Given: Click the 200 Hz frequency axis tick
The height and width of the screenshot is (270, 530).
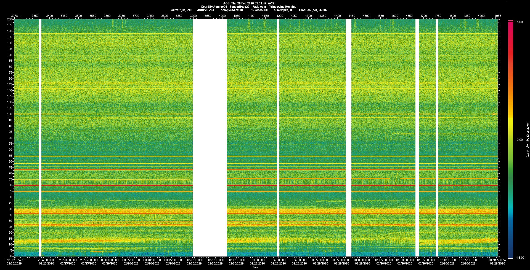Looking at the screenshot, I should pyautogui.click(x=9, y=19).
